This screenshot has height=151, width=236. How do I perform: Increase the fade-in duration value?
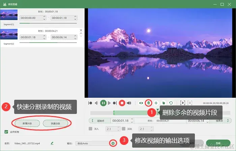[x=118, y=127]
